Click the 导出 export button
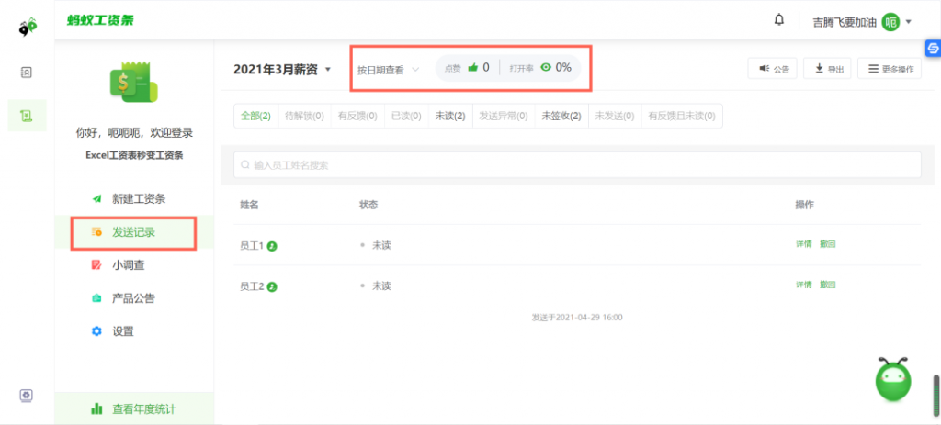The height and width of the screenshot is (425, 941). click(827, 69)
